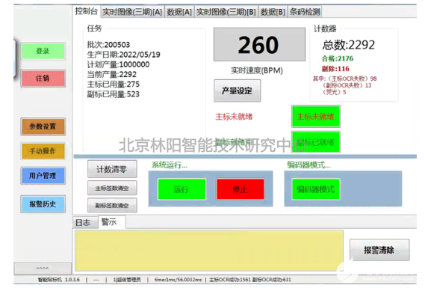Click the red 剔除:116 count
425x288 pixels.
[335, 69]
